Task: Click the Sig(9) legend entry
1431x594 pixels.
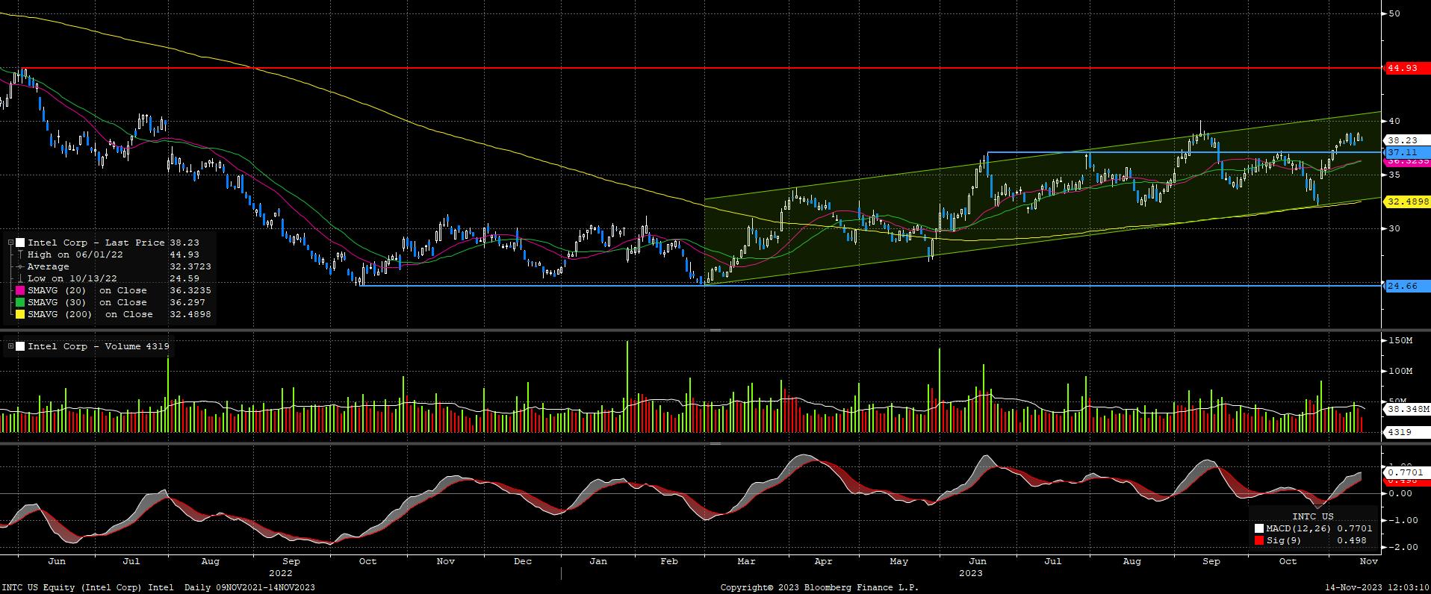Action: coord(1311,540)
